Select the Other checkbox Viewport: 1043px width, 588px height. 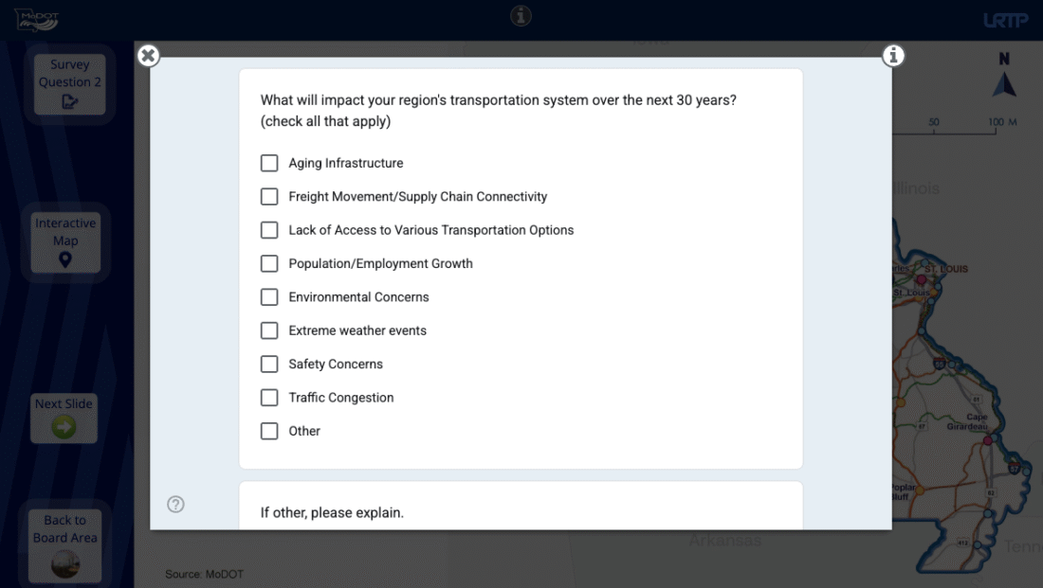(269, 431)
